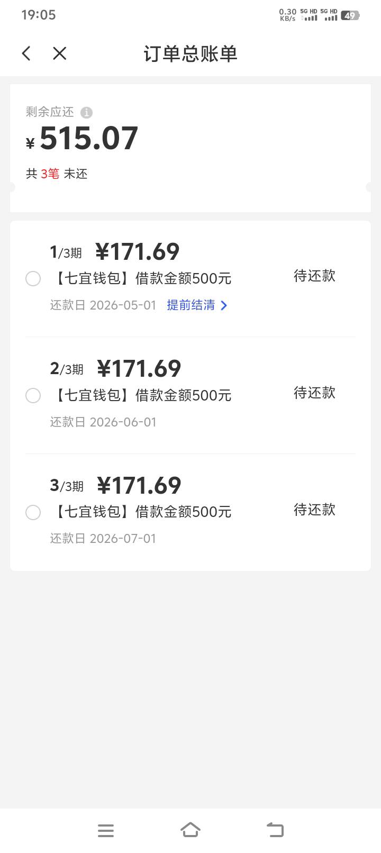Viewport: 381px width, 853px height.
Task: Tap the battery indicator in status bar
Action: 350,15
